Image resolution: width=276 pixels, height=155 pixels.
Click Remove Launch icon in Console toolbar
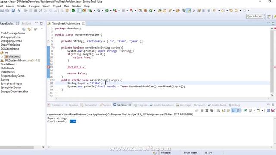pos(207,110)
